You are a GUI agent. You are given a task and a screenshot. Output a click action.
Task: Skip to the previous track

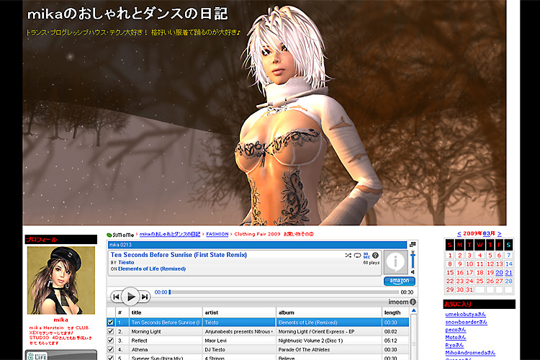116,297
